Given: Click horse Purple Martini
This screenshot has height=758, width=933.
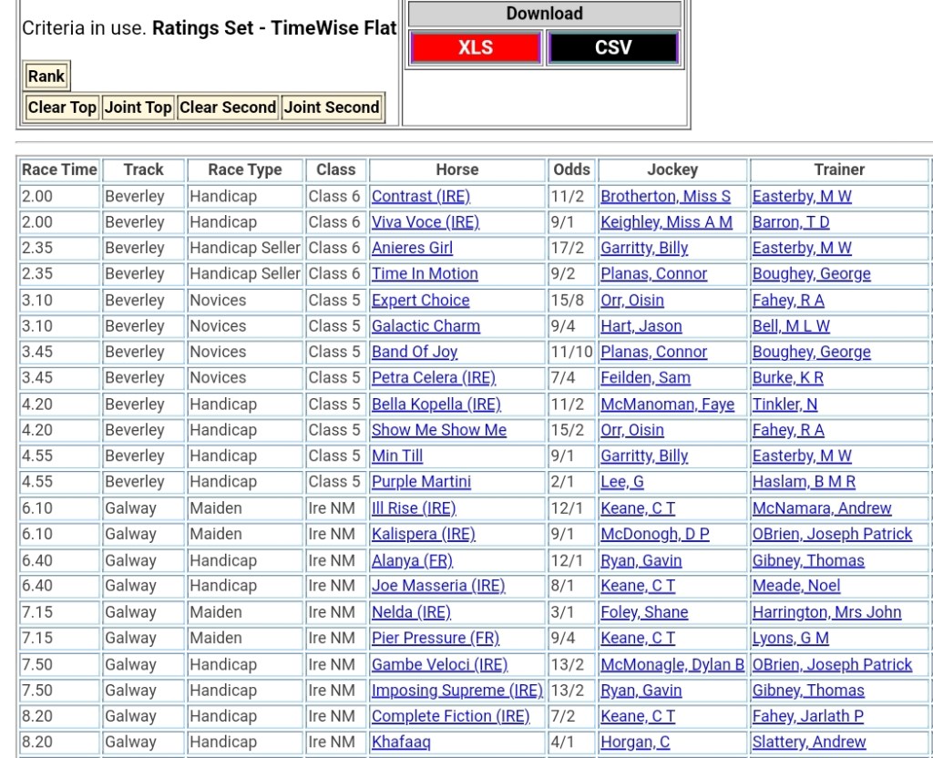Looking at the screenshot, I should [421, 482].
